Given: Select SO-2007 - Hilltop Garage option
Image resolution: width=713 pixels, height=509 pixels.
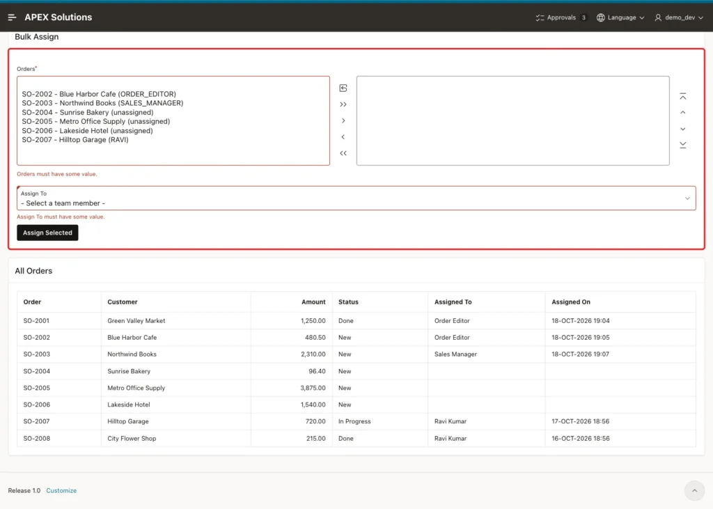Looking at the screenshot, I should 75,140.
